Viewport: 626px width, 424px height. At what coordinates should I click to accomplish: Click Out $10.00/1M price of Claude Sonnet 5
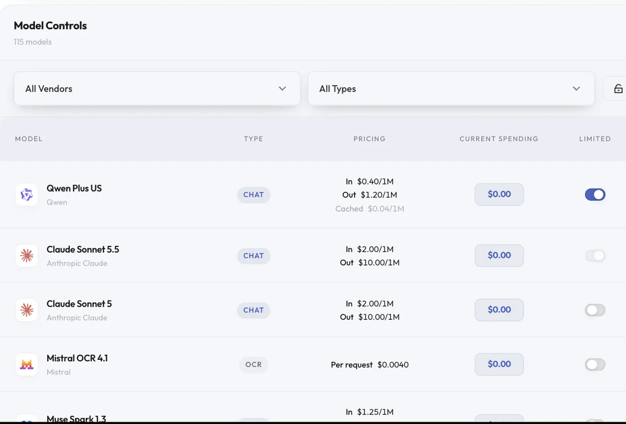click(370, 317)
